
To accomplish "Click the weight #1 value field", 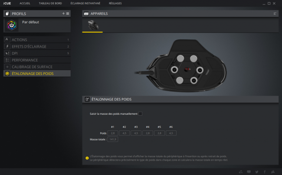I will pos(113,133).
